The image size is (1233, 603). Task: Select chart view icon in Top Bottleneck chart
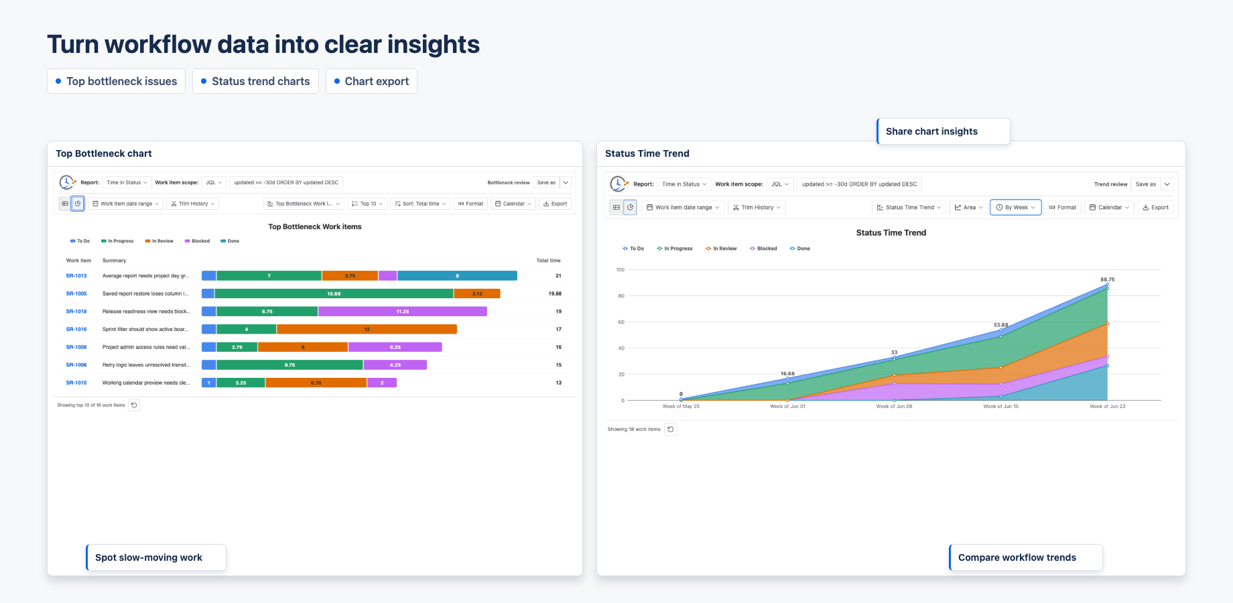coord(78,204)
